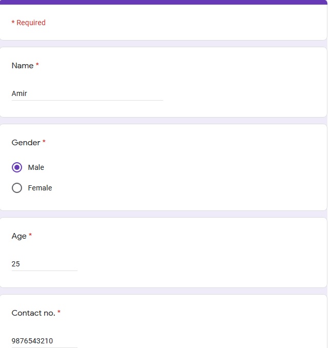Click the purple header bar of the form

tap(164, 2)
